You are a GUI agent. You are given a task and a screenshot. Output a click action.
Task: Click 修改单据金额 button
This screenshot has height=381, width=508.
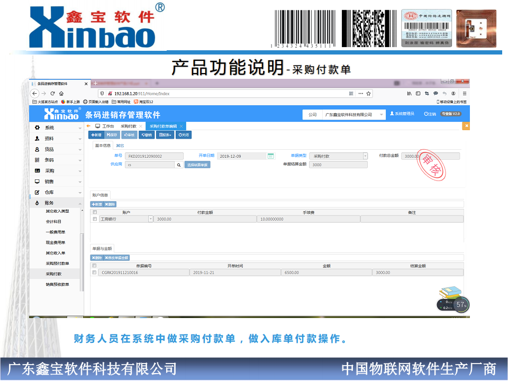coord(116,258)
